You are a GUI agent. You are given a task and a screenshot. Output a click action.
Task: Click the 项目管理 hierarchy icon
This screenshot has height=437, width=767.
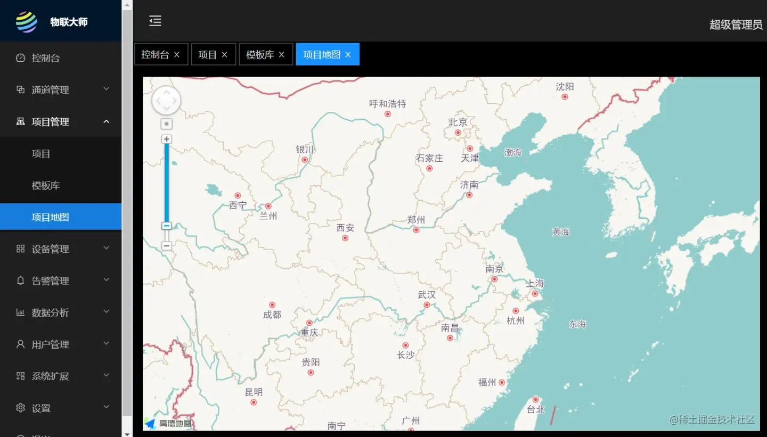[x=20, y=121]
